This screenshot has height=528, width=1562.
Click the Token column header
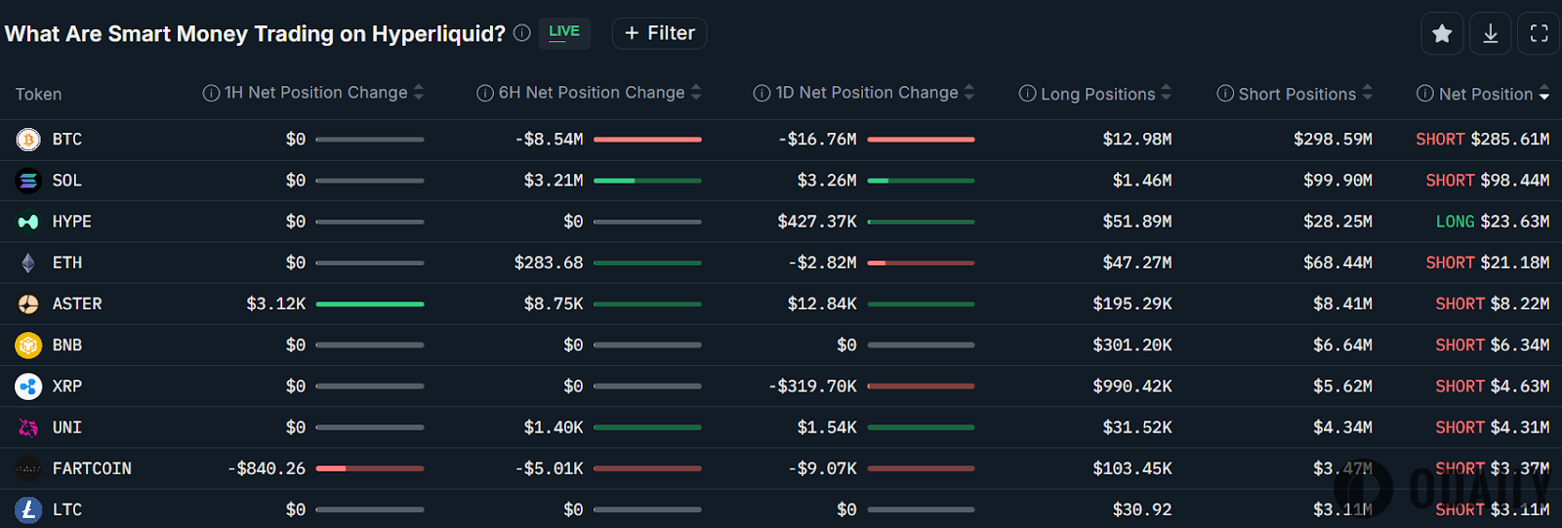[x=38, y=95]
